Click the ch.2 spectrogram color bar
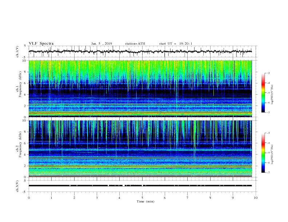 (263, 153)
